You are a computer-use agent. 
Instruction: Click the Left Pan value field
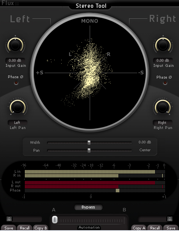pyautogui.click(x=17, y=123)
